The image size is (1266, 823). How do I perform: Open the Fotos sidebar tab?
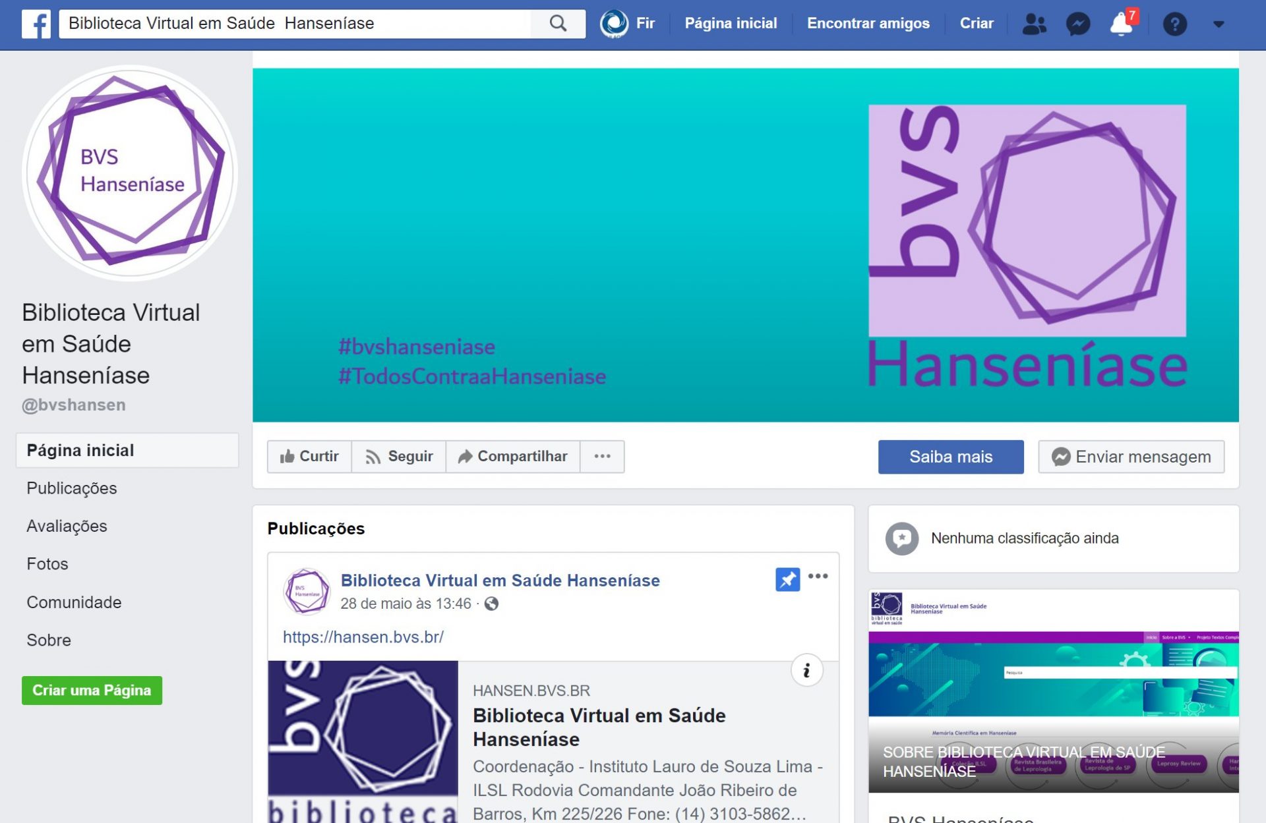click(47, 564)
